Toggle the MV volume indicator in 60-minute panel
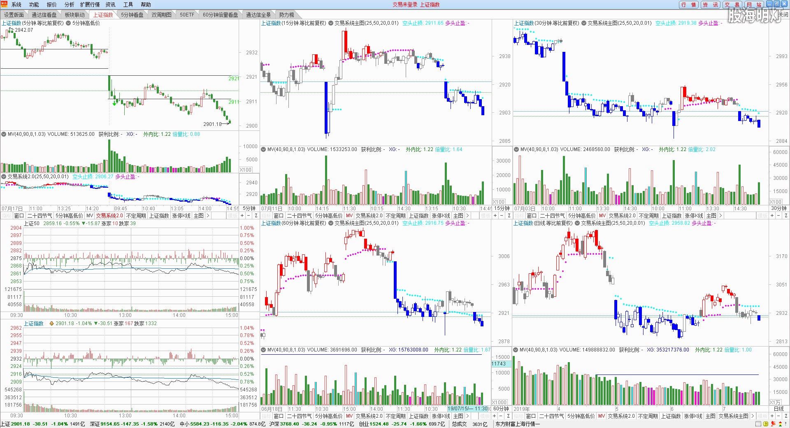 (263, 350)
